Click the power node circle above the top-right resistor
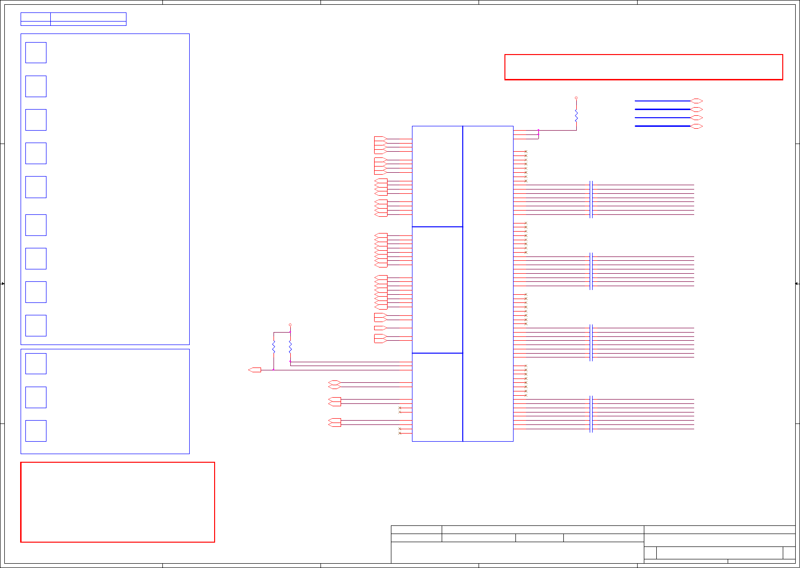 [x=576, y=98]
